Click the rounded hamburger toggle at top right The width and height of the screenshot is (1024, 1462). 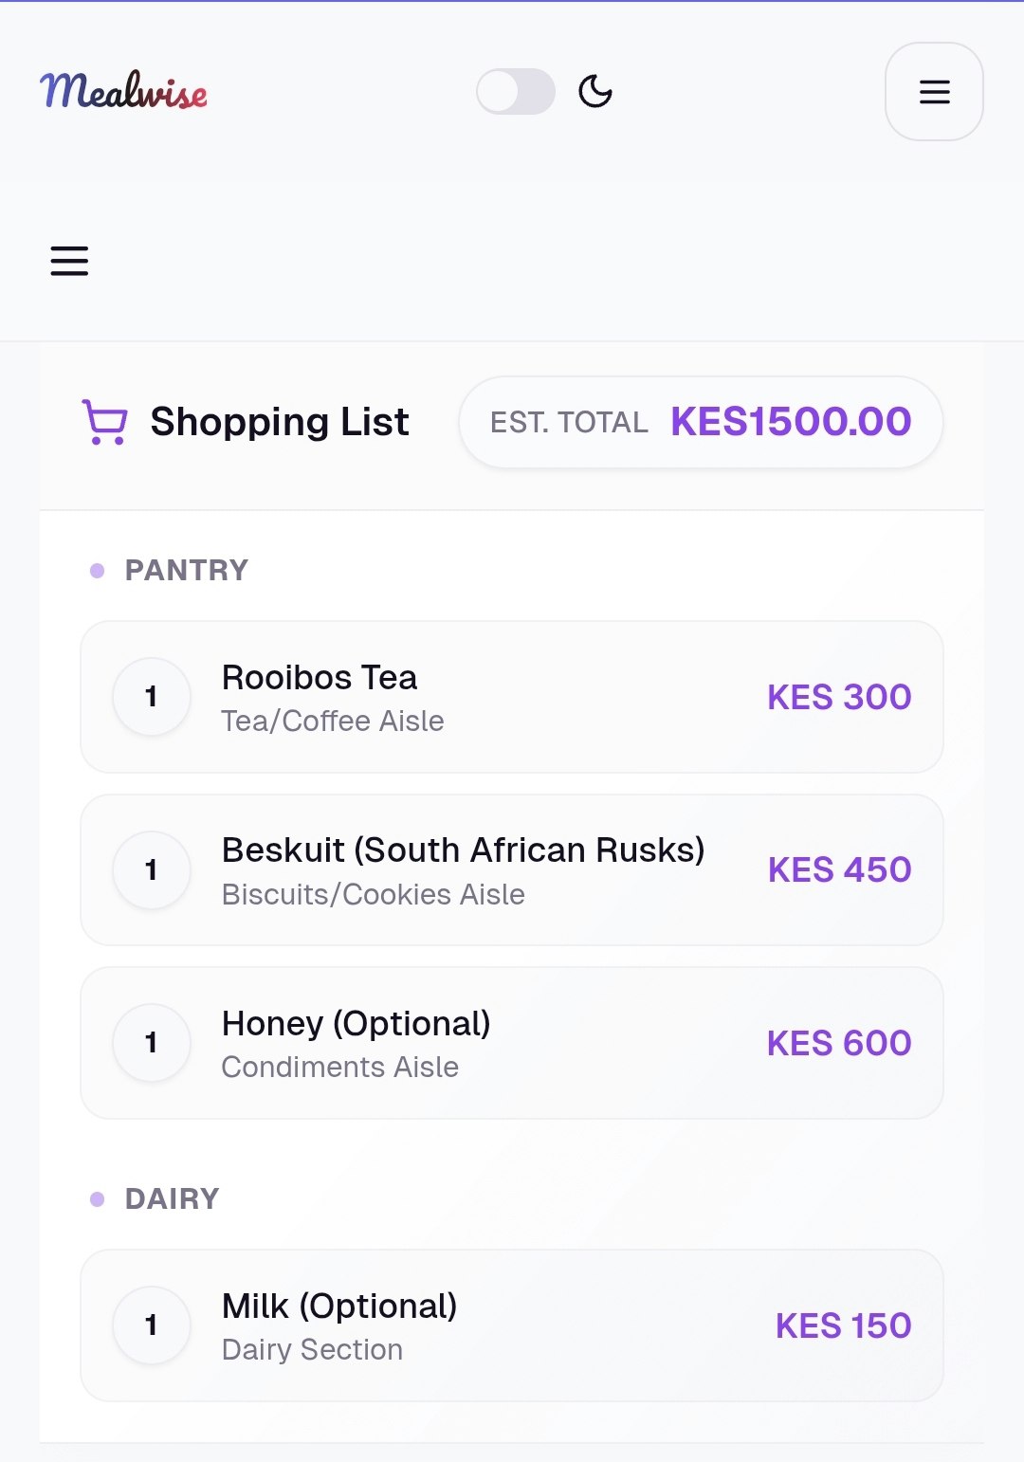[934, 91]
